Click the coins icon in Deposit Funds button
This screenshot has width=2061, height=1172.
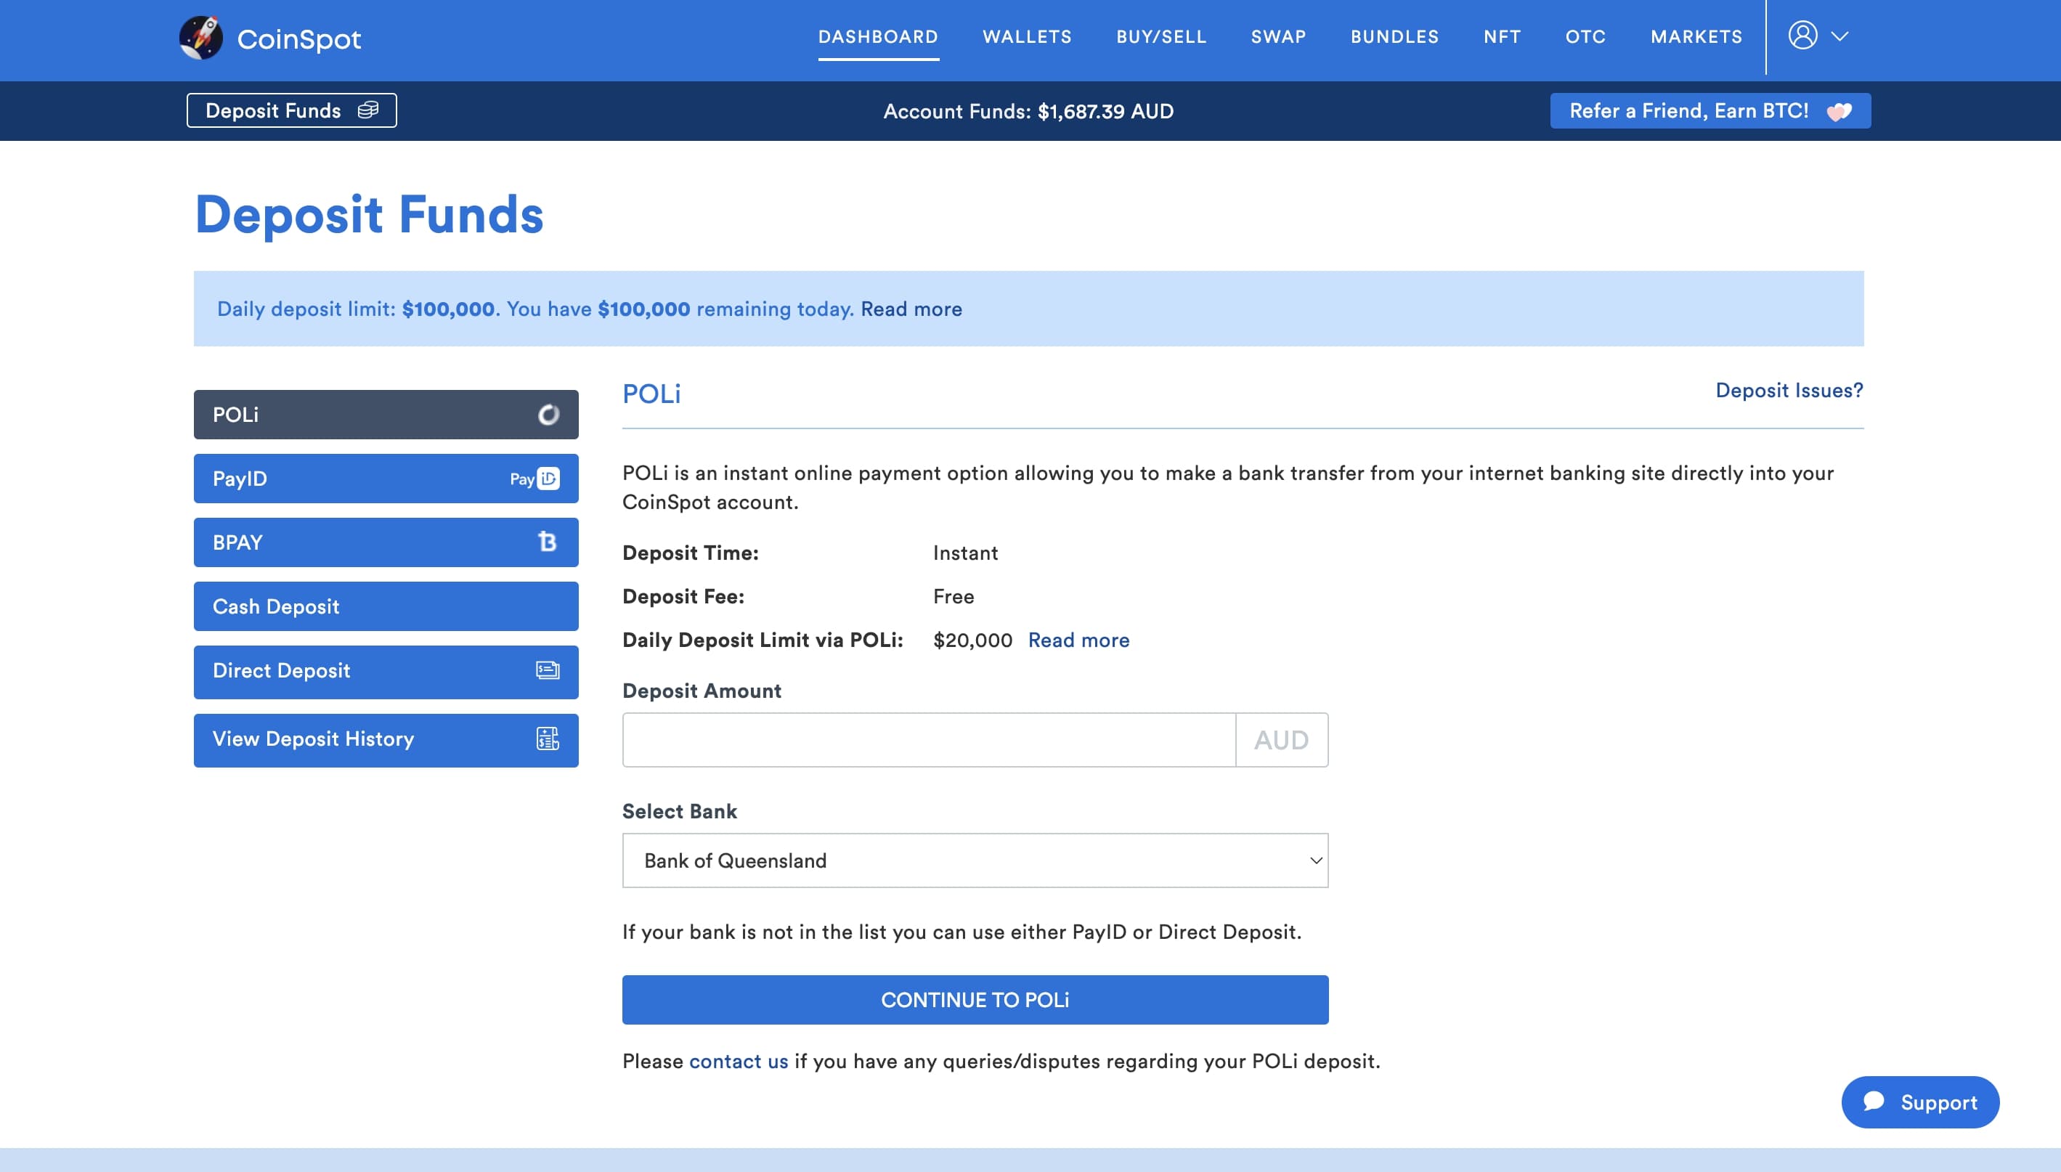click(x=367, y=110)
